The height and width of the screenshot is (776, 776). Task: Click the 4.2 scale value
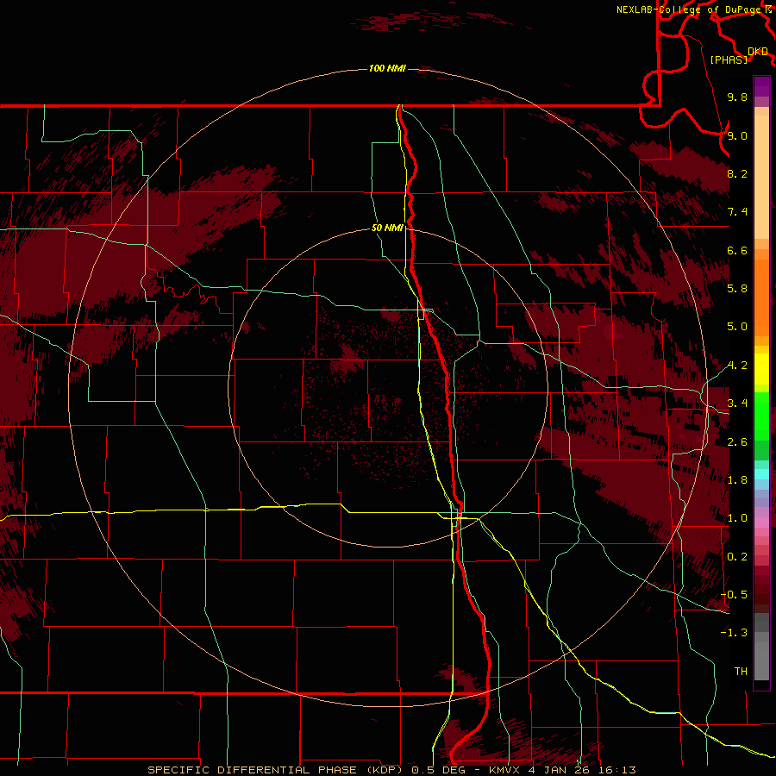click(737, 366)
